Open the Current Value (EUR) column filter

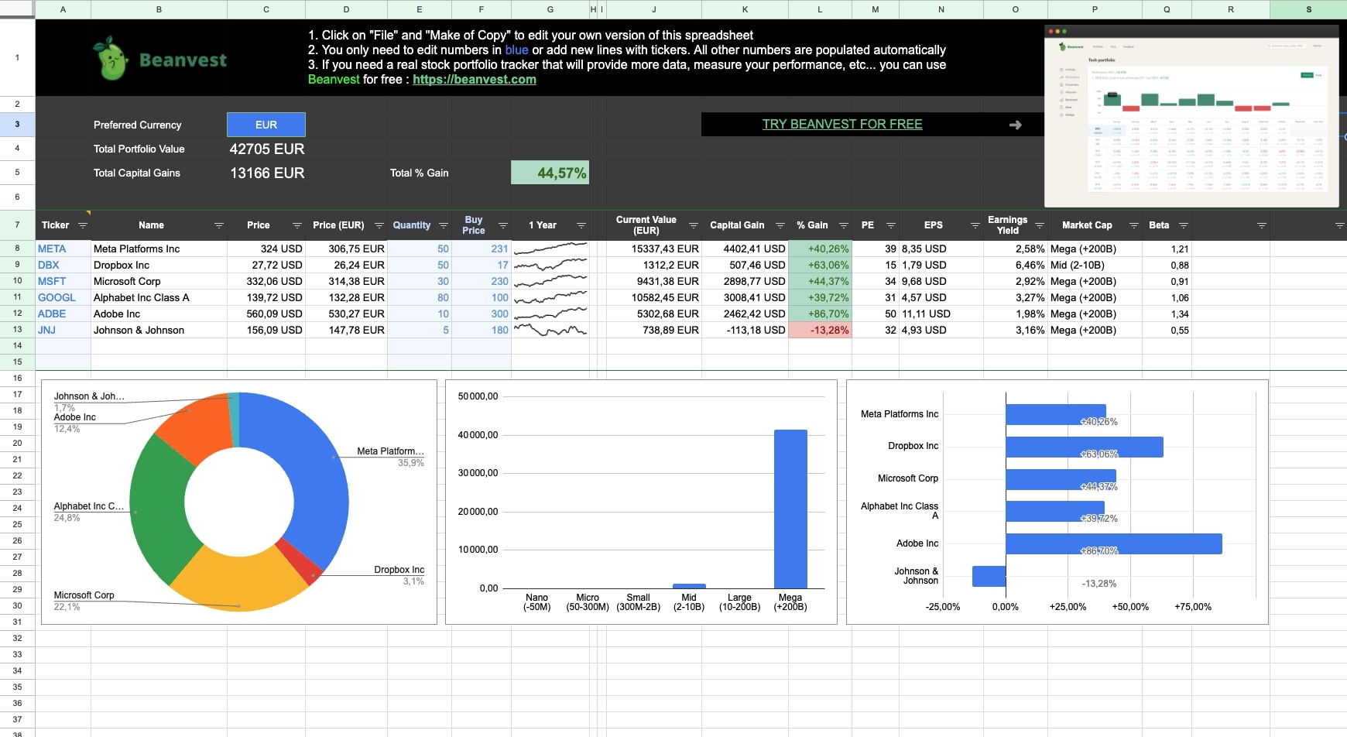pos(694,225)
